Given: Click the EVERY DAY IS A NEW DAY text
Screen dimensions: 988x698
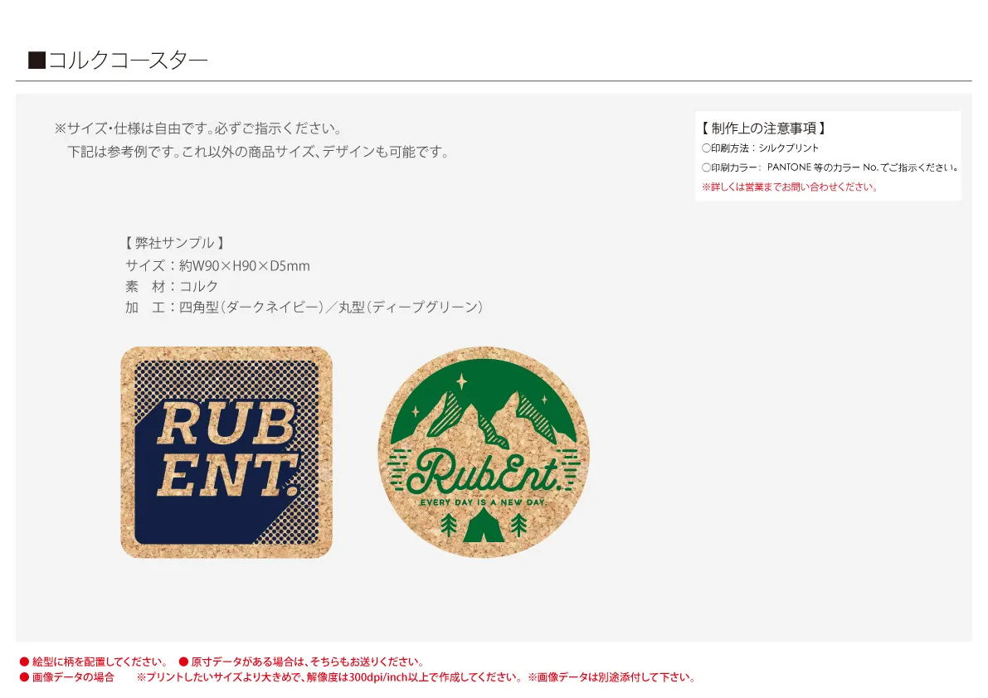Looking at the screenshot, I should click(x=484, y=502).
